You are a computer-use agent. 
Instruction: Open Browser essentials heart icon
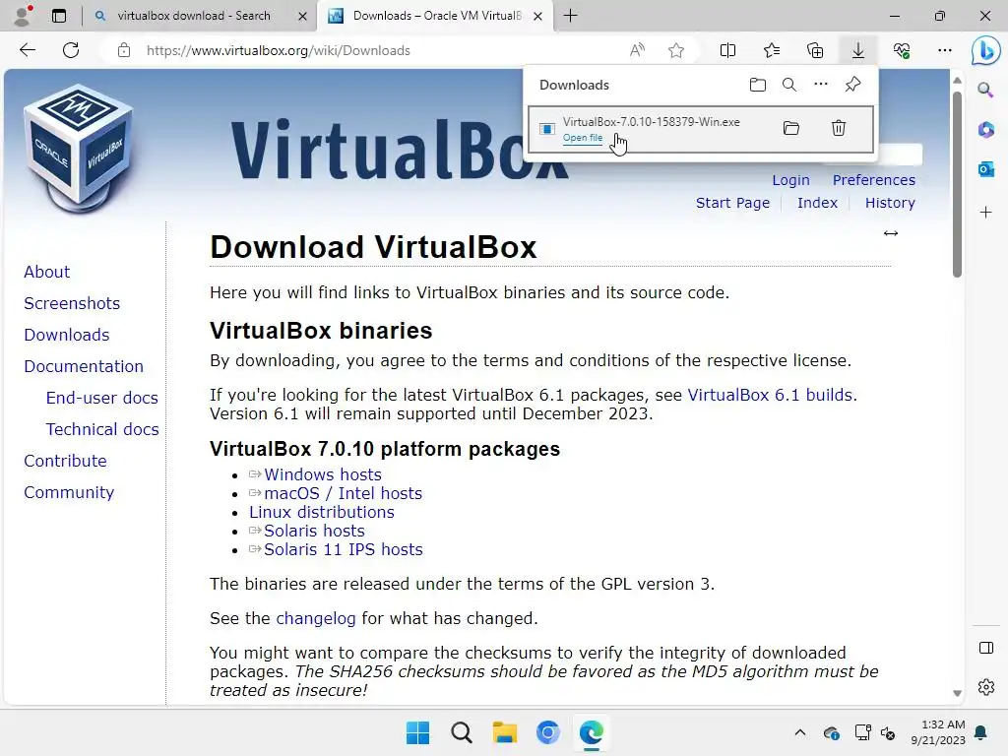point(902,50)
